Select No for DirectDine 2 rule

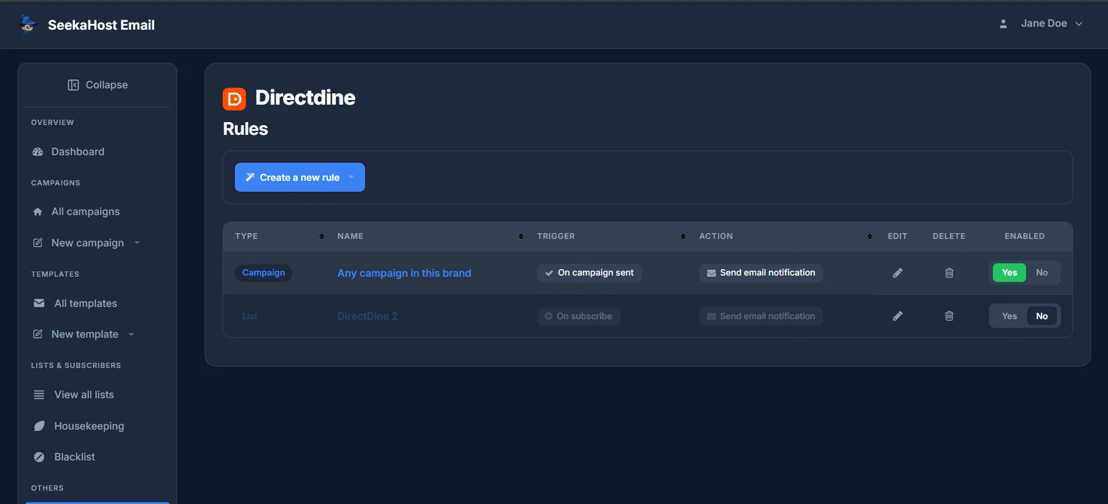(1042, 316)
